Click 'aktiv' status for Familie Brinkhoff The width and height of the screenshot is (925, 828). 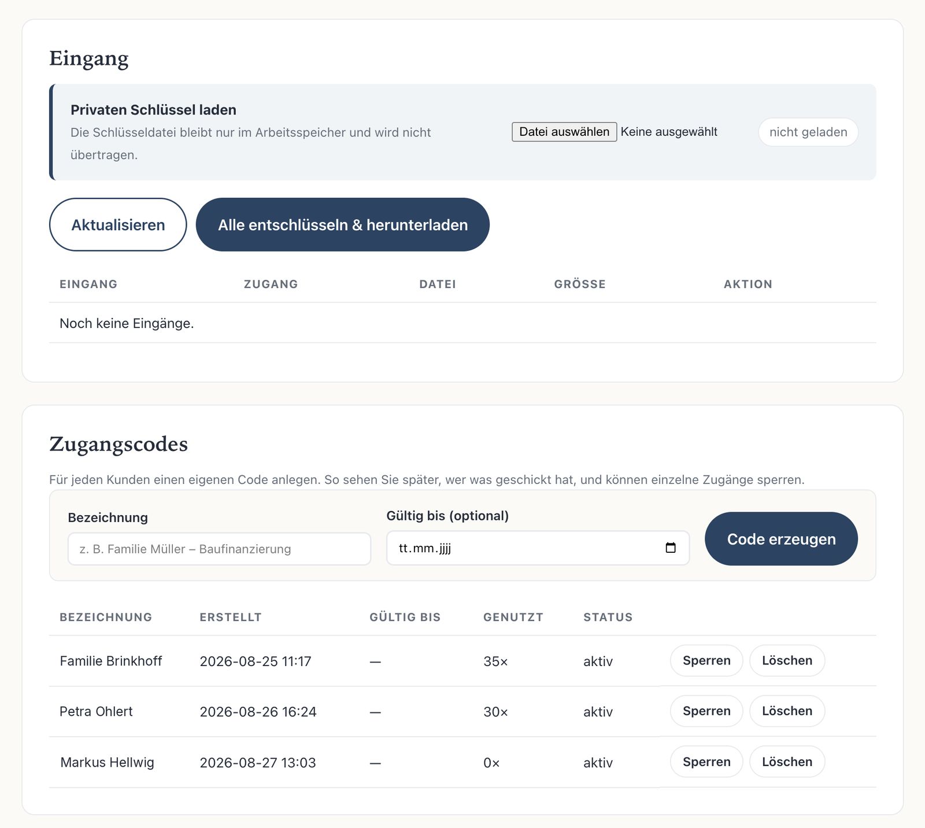click(598, 661)
